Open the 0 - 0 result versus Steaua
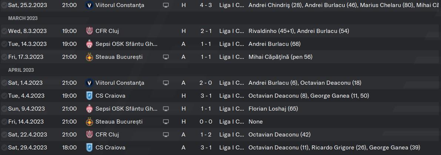Image resolution: width=441 pixels, height=155 pixels. point(206,122)
